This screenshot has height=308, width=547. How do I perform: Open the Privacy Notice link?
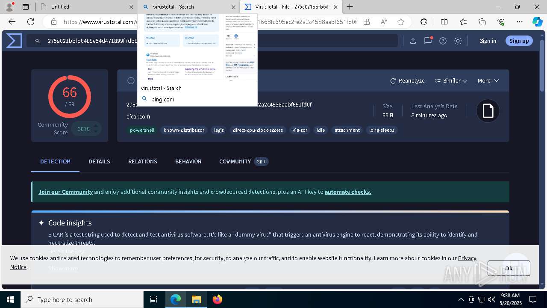[467, 258]
